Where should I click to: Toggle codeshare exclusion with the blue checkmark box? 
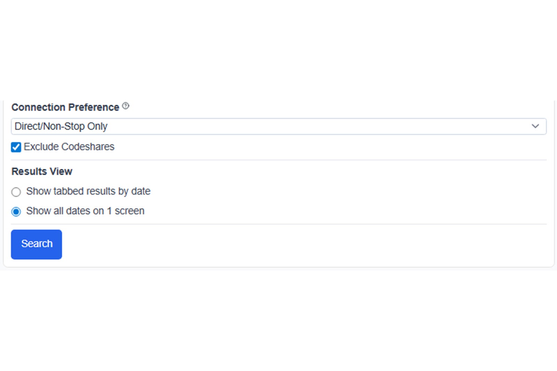click(16, 147)
